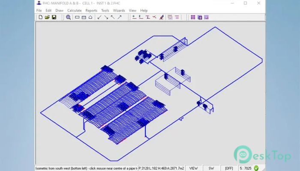The image size is (300, 171).
Task: Click the 5 : 7025 status field
Action: pyautogui.click(x=246, y=168)
